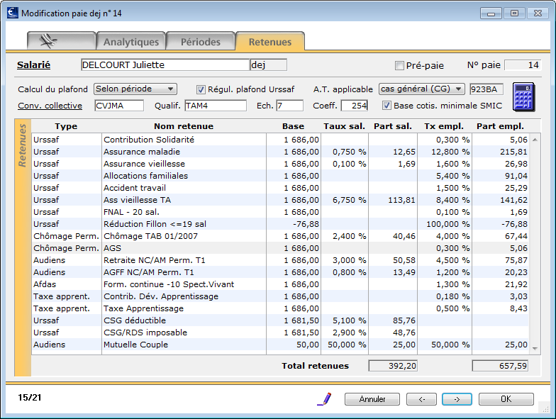Select Contrib. Dév. Apprentissage row
556x419 pixels.
coord(280,296)
